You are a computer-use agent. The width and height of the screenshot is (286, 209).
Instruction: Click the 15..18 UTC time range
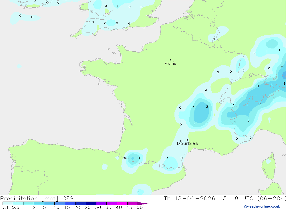[237, 198]
